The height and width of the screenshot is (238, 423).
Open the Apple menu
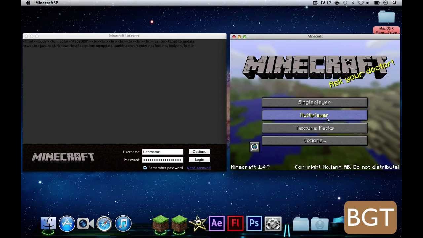[x=28, y=3]
